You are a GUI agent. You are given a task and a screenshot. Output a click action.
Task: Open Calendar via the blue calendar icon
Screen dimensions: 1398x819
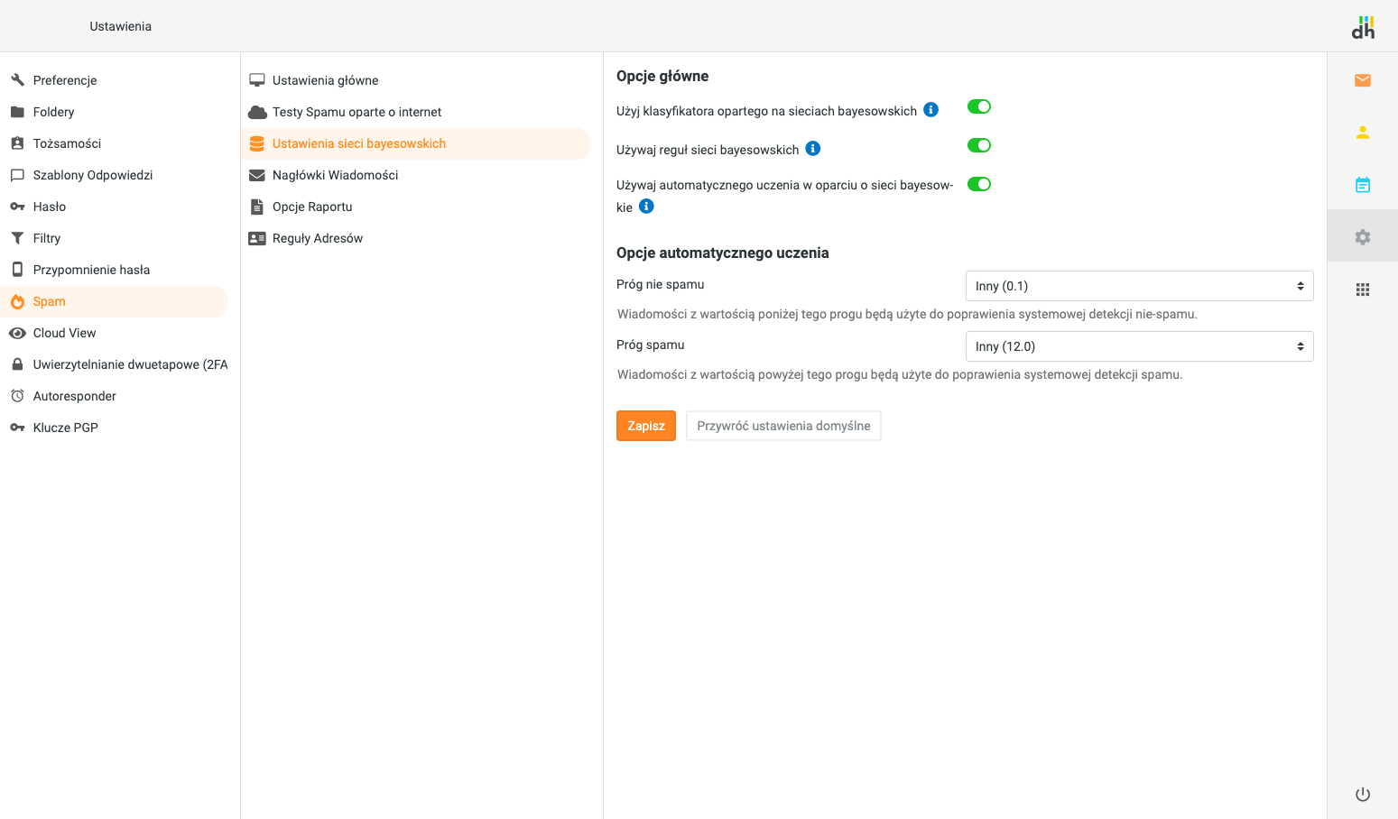pos(1363,185)
